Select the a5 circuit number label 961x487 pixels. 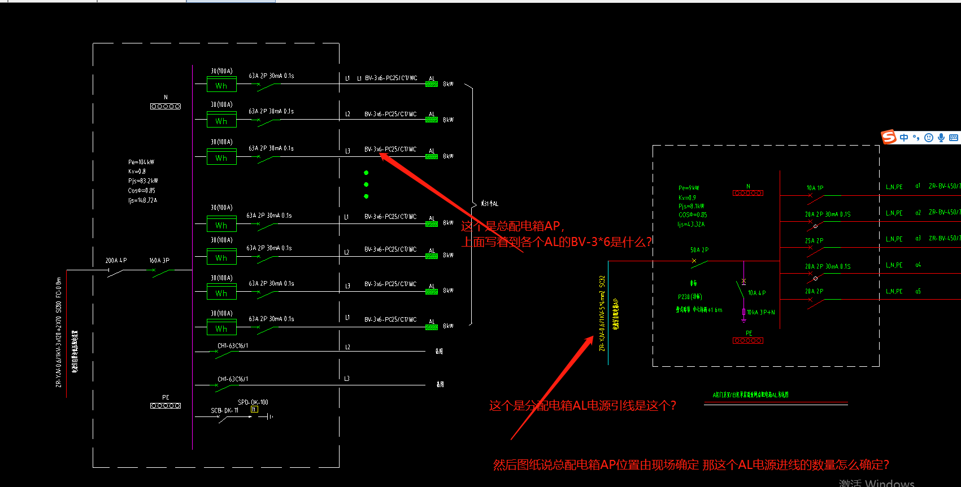[918, 292]
